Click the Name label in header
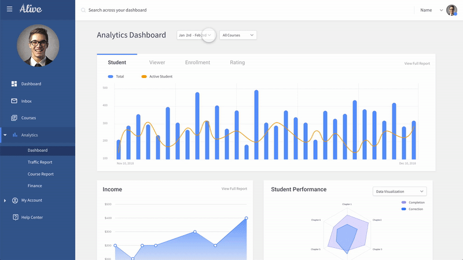Image resolution: width=463 pixels, height=260 pixels. click(x=426, y=10)
